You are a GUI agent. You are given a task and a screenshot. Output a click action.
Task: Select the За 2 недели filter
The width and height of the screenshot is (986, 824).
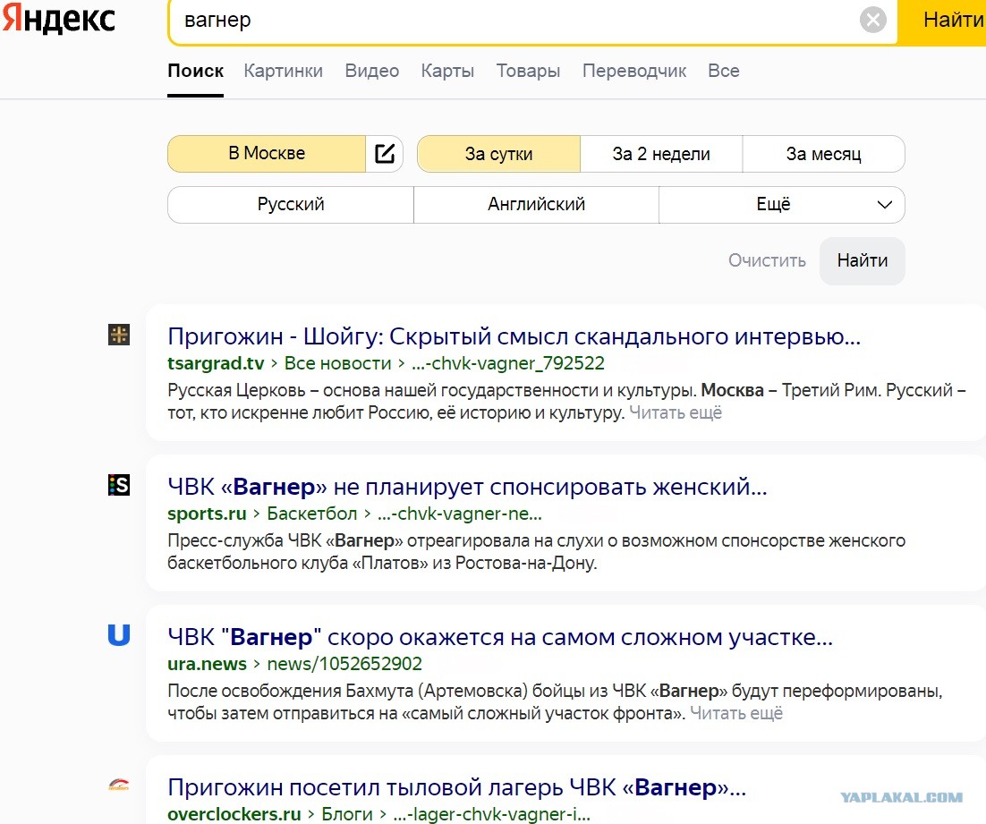click(661, 154)
